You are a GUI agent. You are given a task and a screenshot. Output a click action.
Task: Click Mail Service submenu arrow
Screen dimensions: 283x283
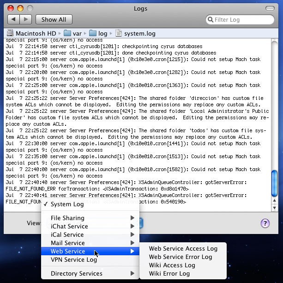(x=132, y=243)
